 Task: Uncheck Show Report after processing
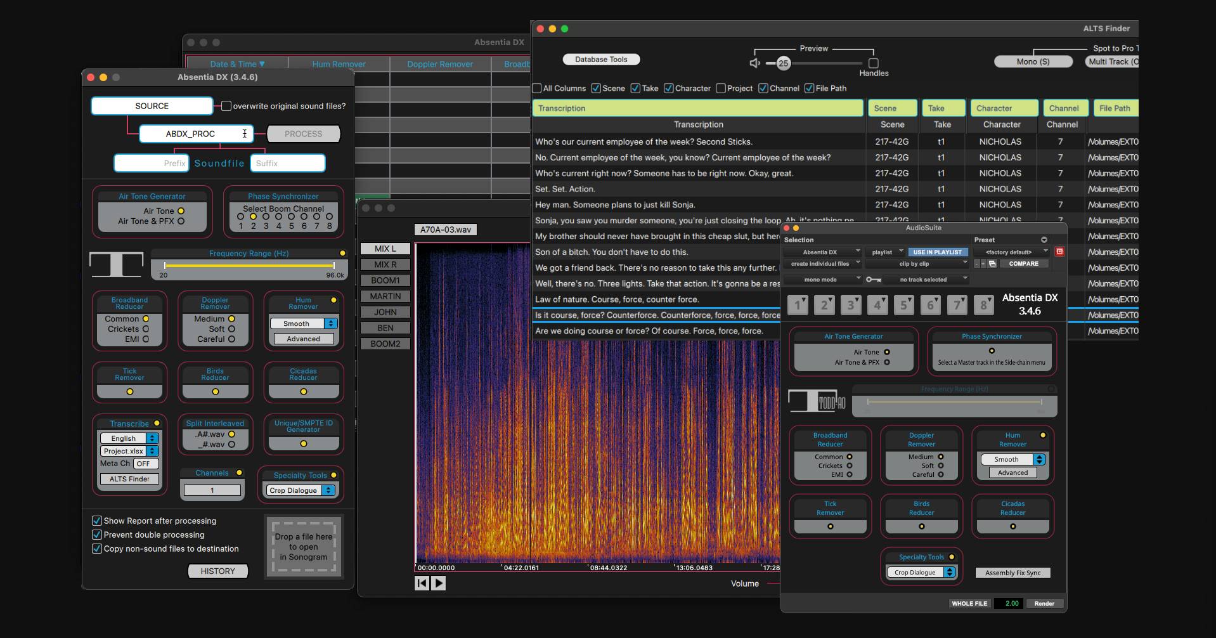pyautogui.click(x=97, y=521)
